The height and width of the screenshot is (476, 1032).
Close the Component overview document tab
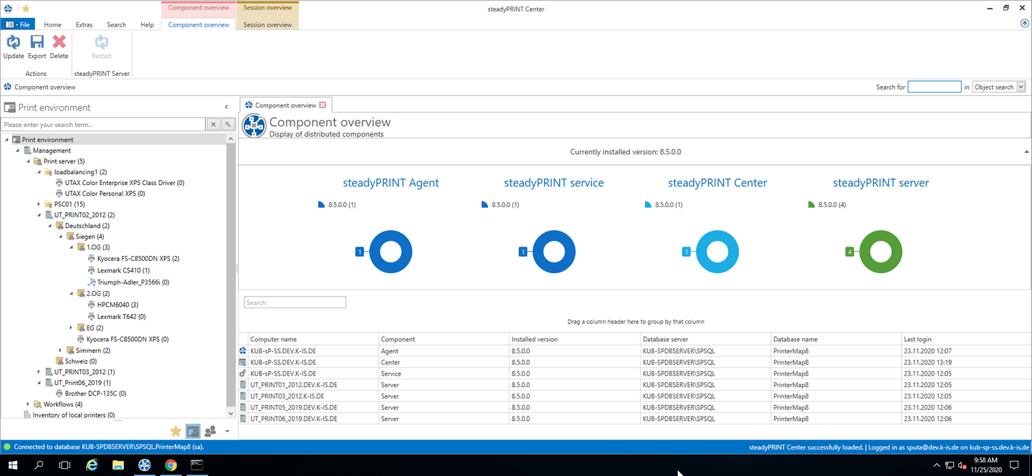pos(322,105)
